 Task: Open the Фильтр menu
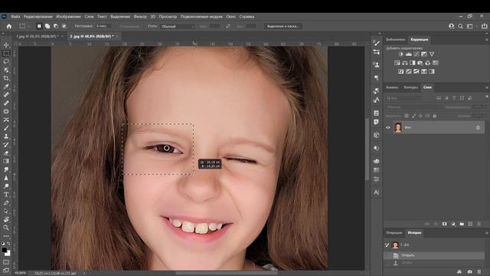pyautogui.click(x=140, y=17)
